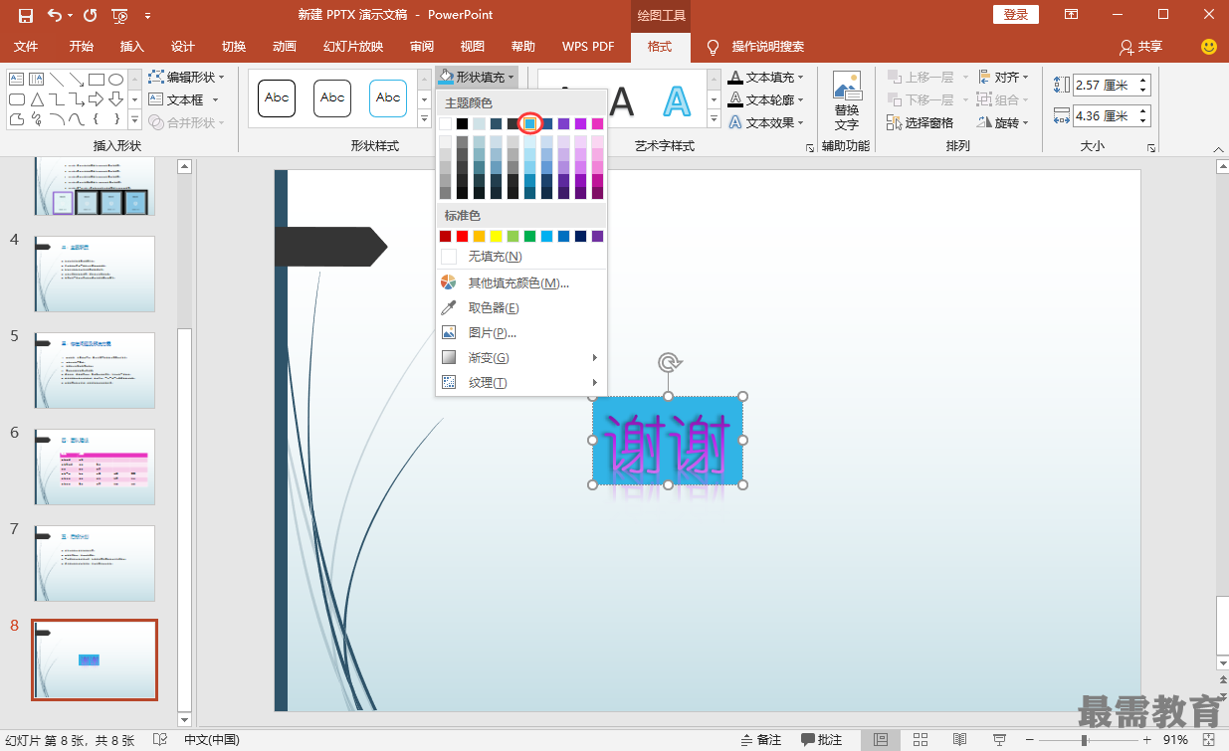1229x751 pixels.
Task: Open Text Effects (文本效果) dropdown
Action: pyautogui.click(x=765, y=122)
